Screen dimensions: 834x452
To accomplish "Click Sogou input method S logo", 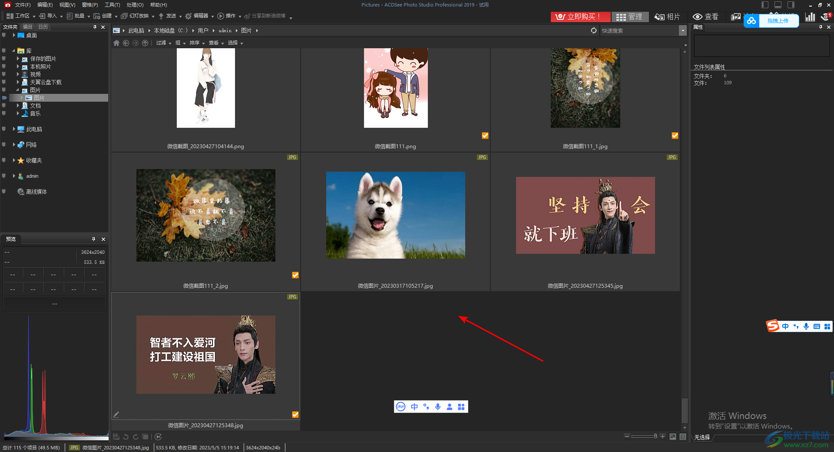I will pyautogui.click(x=773, y=326).
